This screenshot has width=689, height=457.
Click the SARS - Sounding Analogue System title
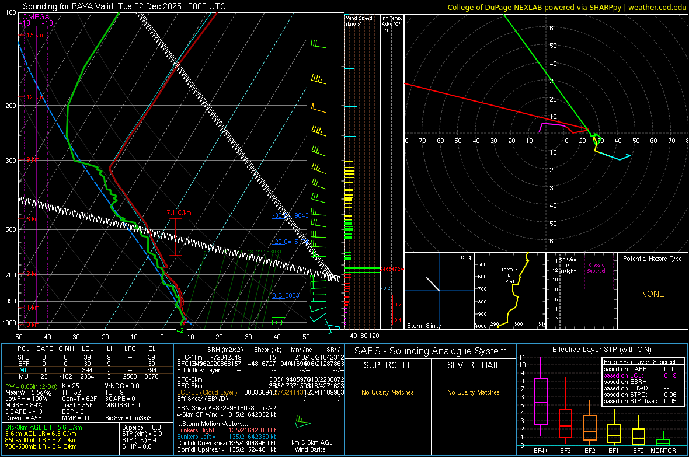pos(430,351)
